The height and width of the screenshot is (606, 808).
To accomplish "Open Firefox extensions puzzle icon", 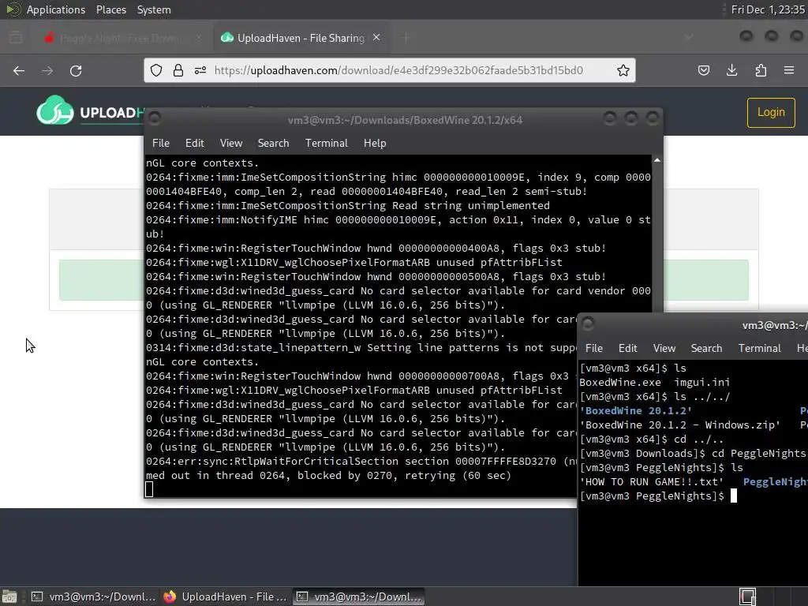I will (761, 70).
